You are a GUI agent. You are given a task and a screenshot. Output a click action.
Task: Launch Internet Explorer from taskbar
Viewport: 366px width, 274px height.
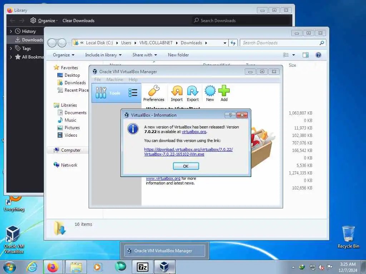(x=32, y=267)
